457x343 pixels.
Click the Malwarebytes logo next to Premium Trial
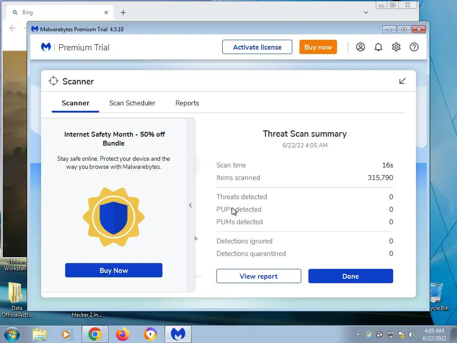pos(46,47)
